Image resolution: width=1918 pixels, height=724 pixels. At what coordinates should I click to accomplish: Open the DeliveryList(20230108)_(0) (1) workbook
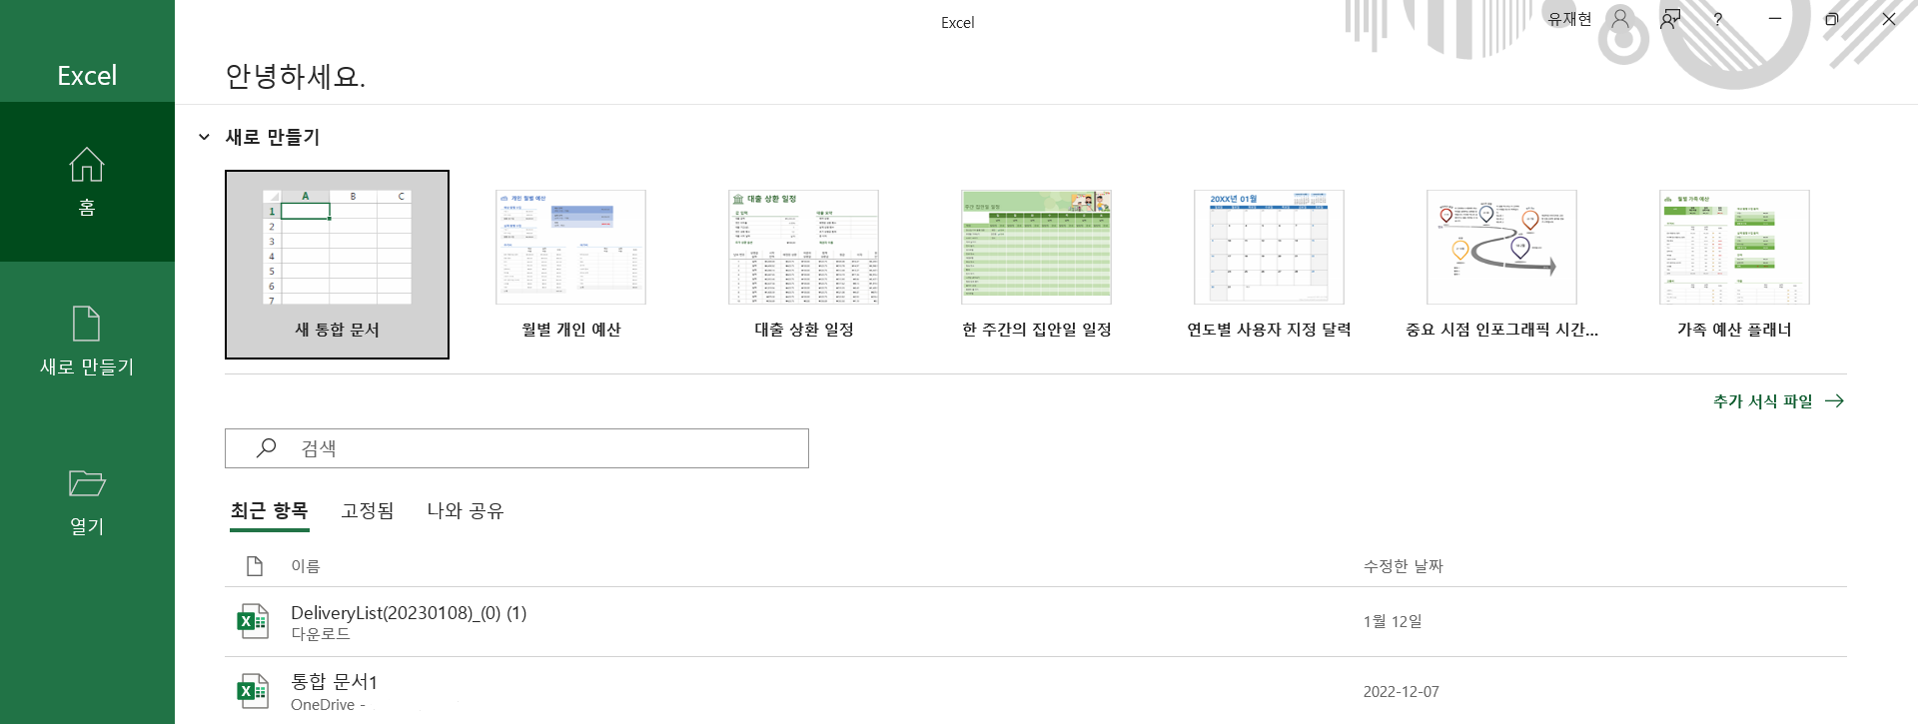[x=408, y=612]
